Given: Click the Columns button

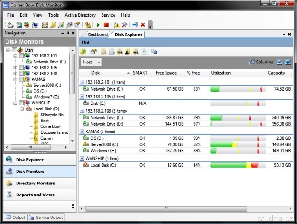Looking at the screenshot, I should coord(261,62).
